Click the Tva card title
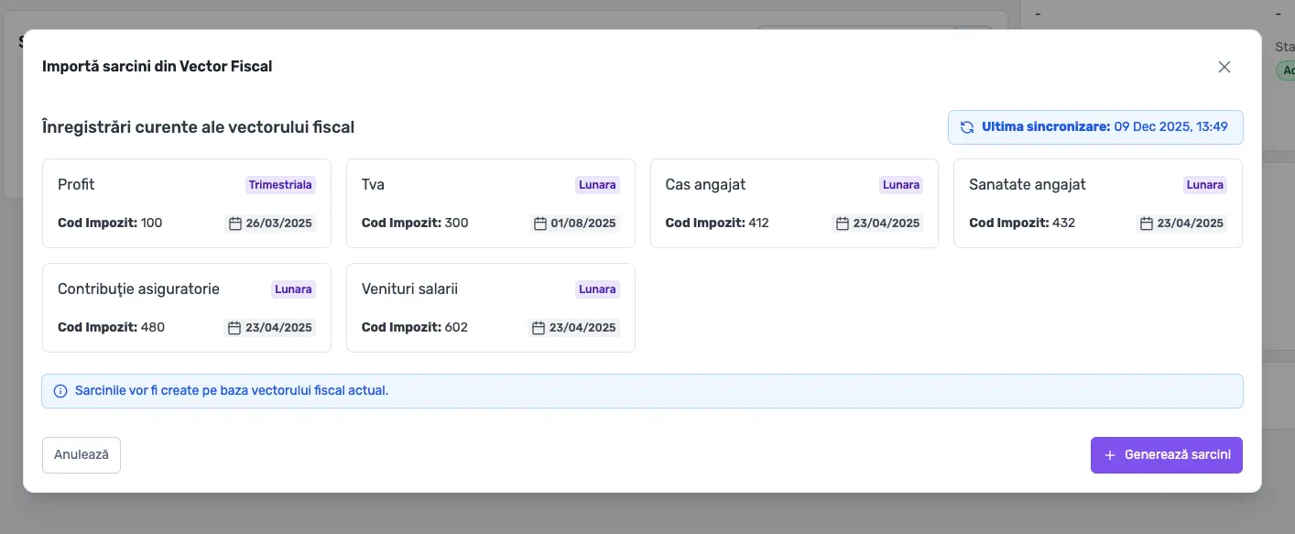1295x534 pixels. click(x=373, y=185)
